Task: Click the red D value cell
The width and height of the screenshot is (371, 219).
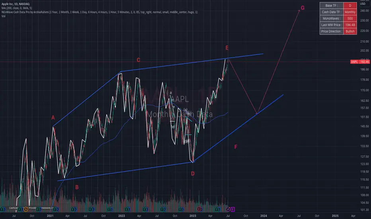Action: 350,6
